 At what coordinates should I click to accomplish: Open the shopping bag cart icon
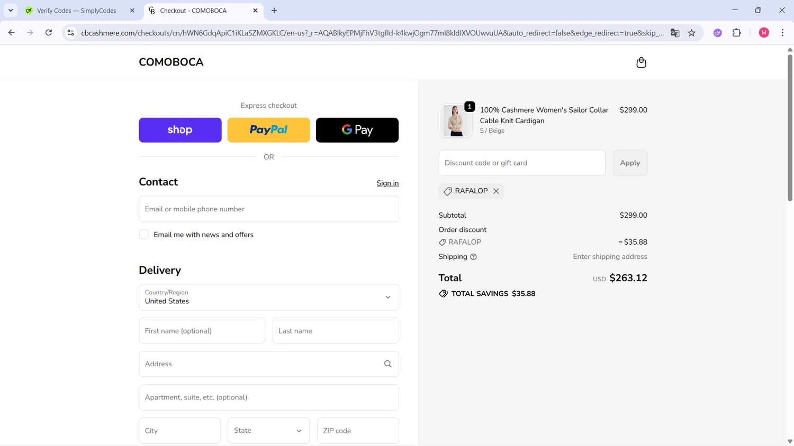[x=641, y=62]
